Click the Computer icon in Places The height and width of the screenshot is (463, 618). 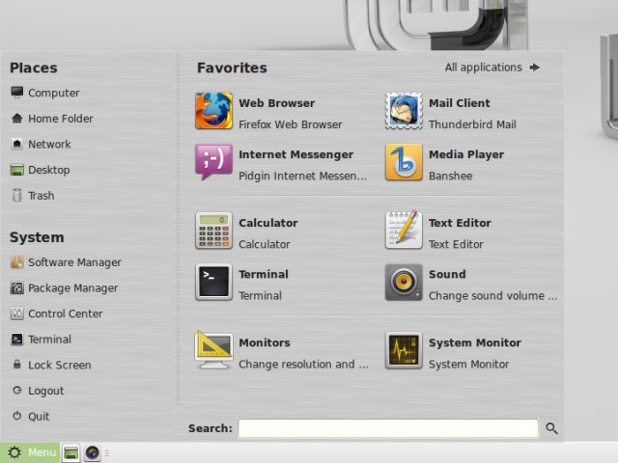click(17, 93)
